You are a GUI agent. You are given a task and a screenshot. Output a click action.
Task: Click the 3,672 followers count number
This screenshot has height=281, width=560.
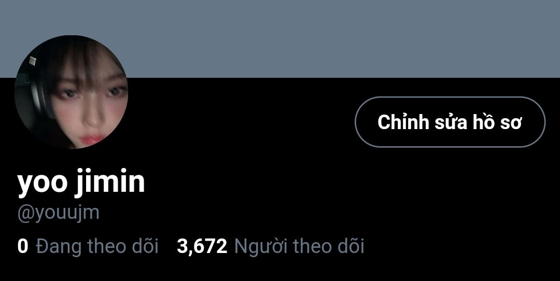[202, 247]
